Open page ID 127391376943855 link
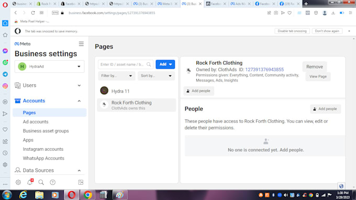This screenshot has height=200, width=356. point(264,70)
